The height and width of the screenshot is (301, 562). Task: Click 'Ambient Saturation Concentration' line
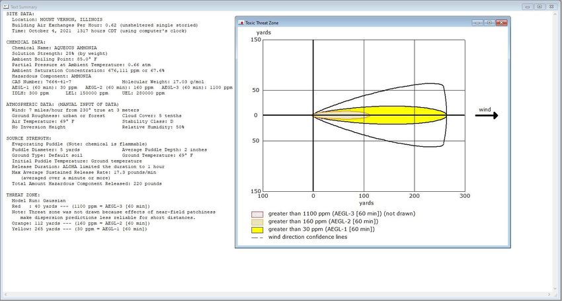[88, 71]
